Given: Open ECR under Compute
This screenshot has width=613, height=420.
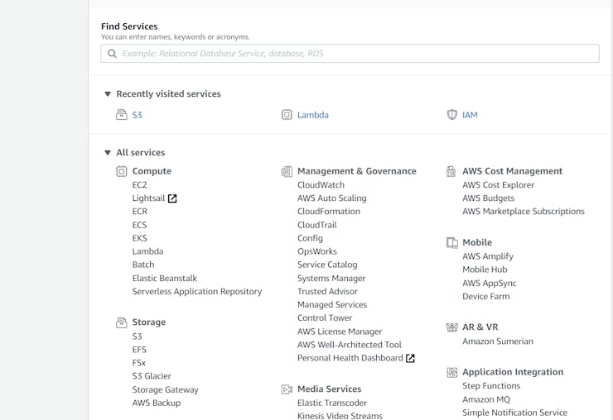Looking at the screenshot, I should coord(139,212).
